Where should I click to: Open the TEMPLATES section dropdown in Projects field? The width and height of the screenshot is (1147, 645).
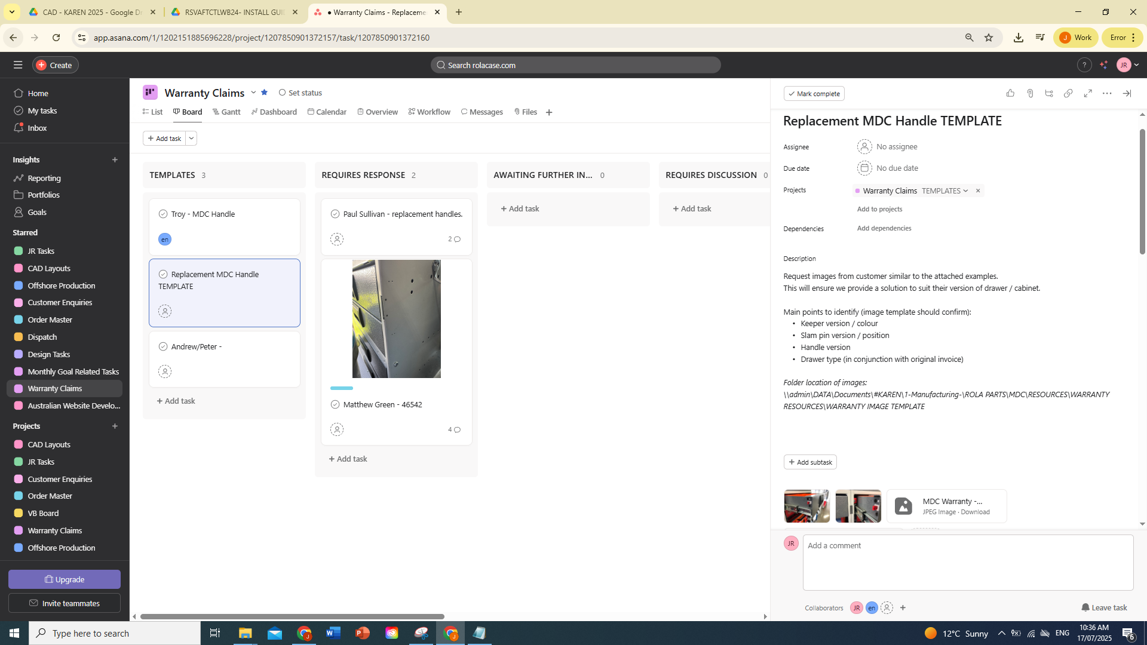(x=944, y=191)
